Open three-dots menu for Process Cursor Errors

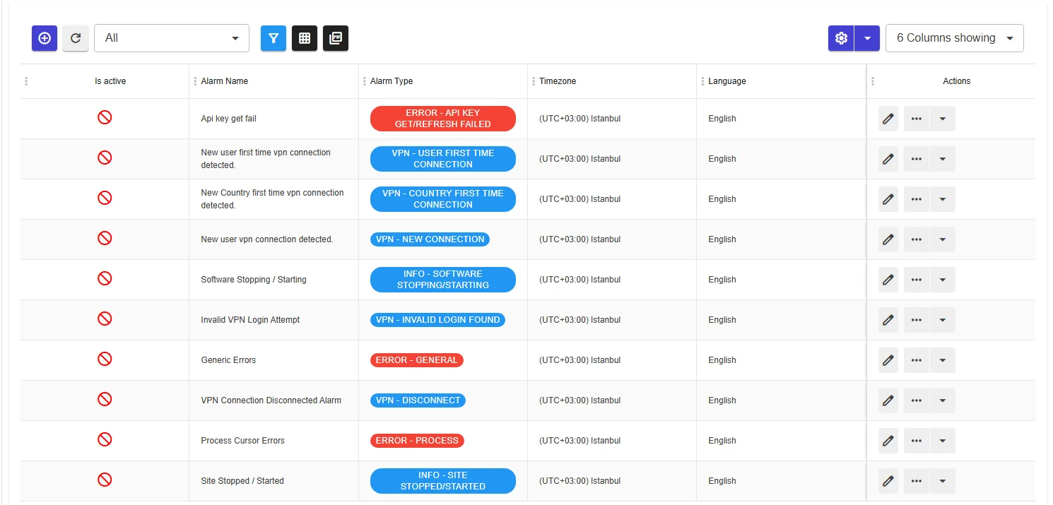point(917,441)
